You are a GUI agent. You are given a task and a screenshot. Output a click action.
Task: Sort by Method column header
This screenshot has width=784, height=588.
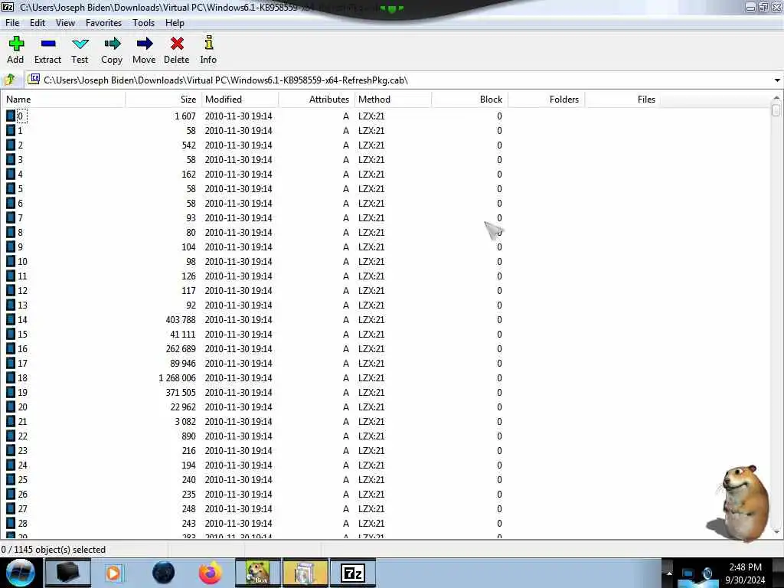pyautogui.click(x=393, y=100)
